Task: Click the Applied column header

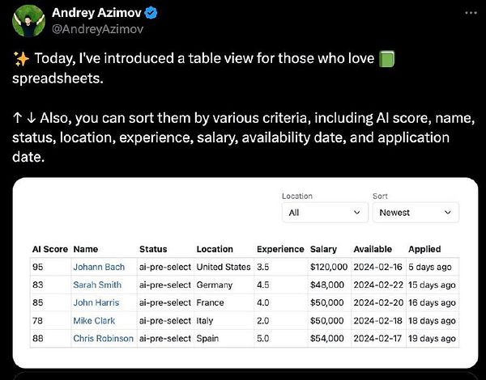Action: click(x=424, y=249)
